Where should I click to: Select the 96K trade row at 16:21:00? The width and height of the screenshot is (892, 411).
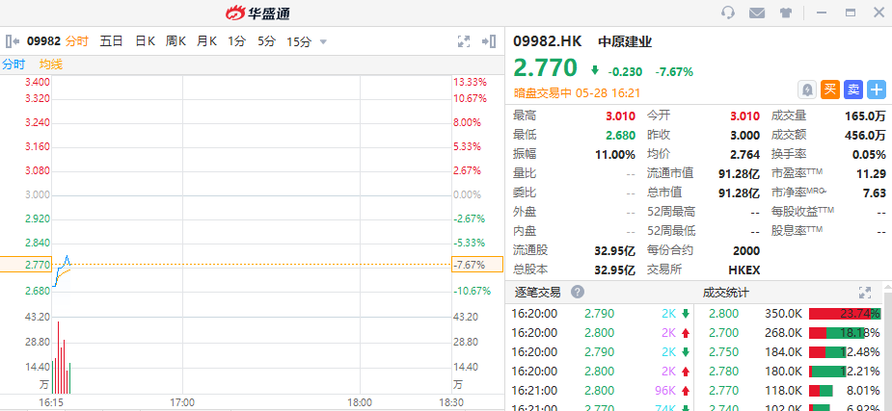pos(599,390)
